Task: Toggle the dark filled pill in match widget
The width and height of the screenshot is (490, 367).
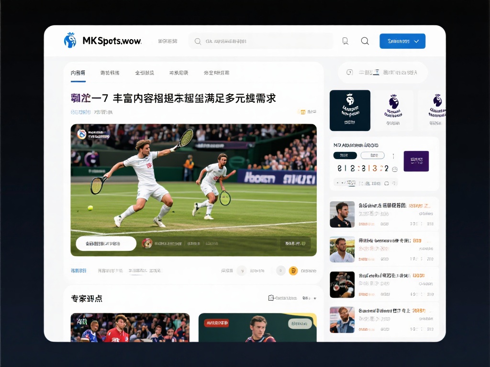Action: [345, 155]
